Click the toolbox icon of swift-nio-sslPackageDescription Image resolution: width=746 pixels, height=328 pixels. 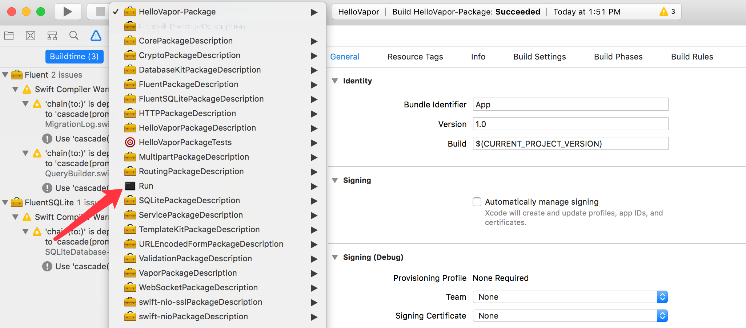(130, 302)
